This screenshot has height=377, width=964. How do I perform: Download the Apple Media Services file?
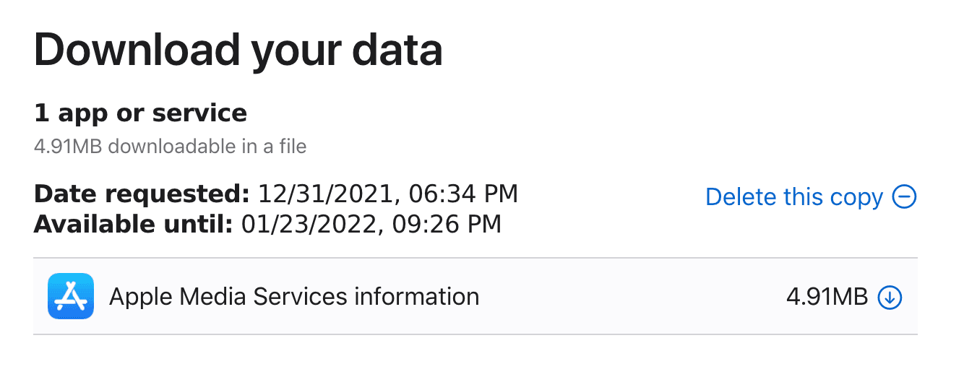coord(890,297)
